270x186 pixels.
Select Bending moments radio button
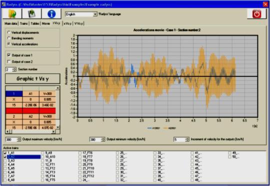(9, 38)
